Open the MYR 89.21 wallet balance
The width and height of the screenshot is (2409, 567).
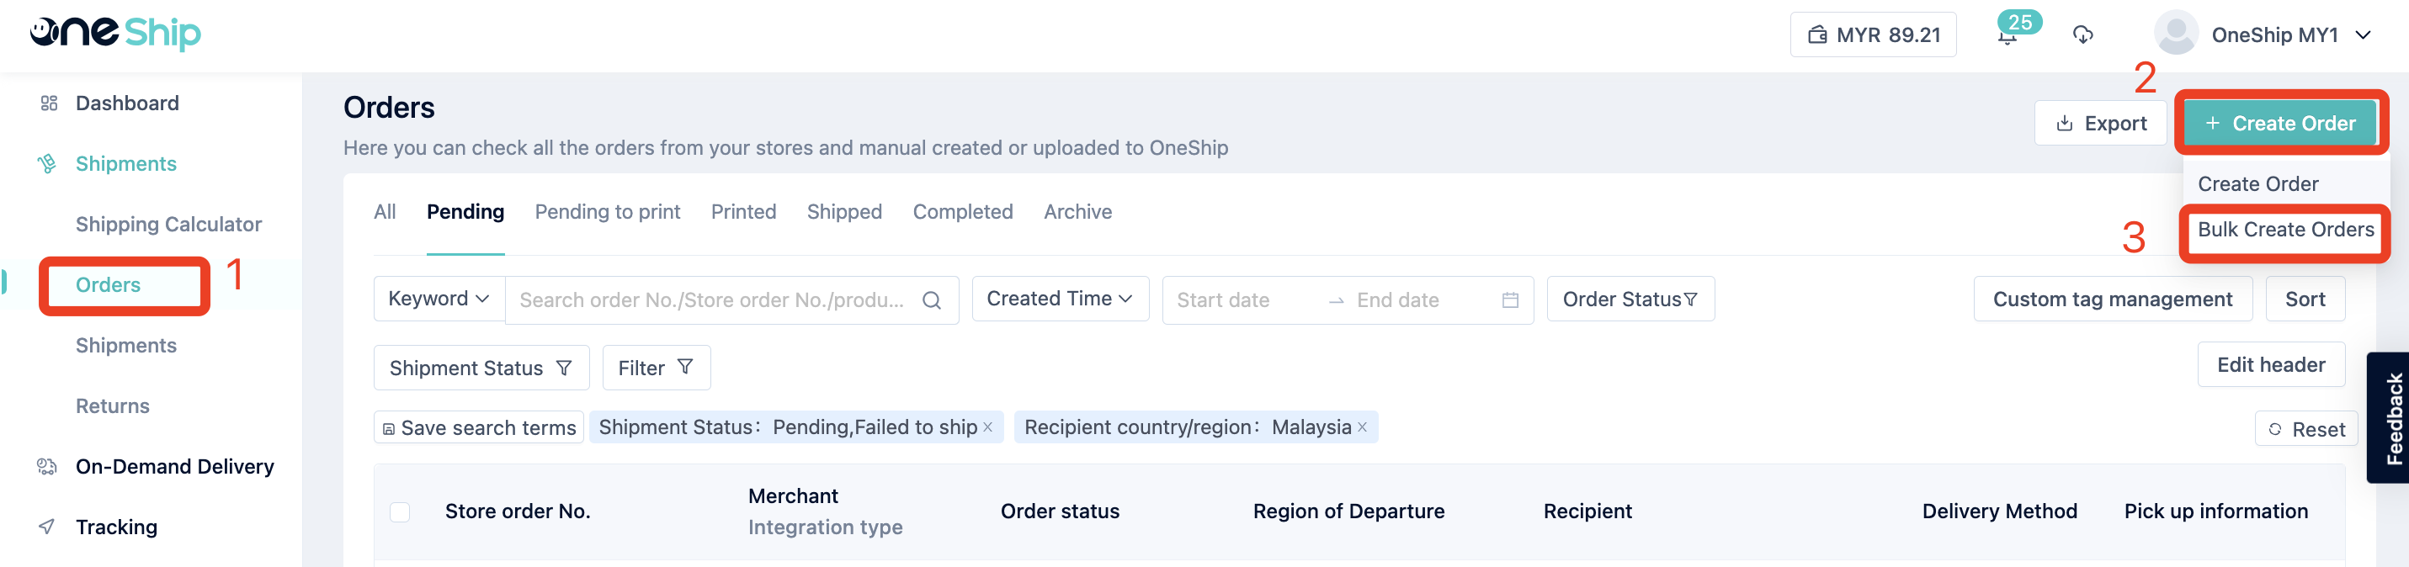[x=1873, y=35]
